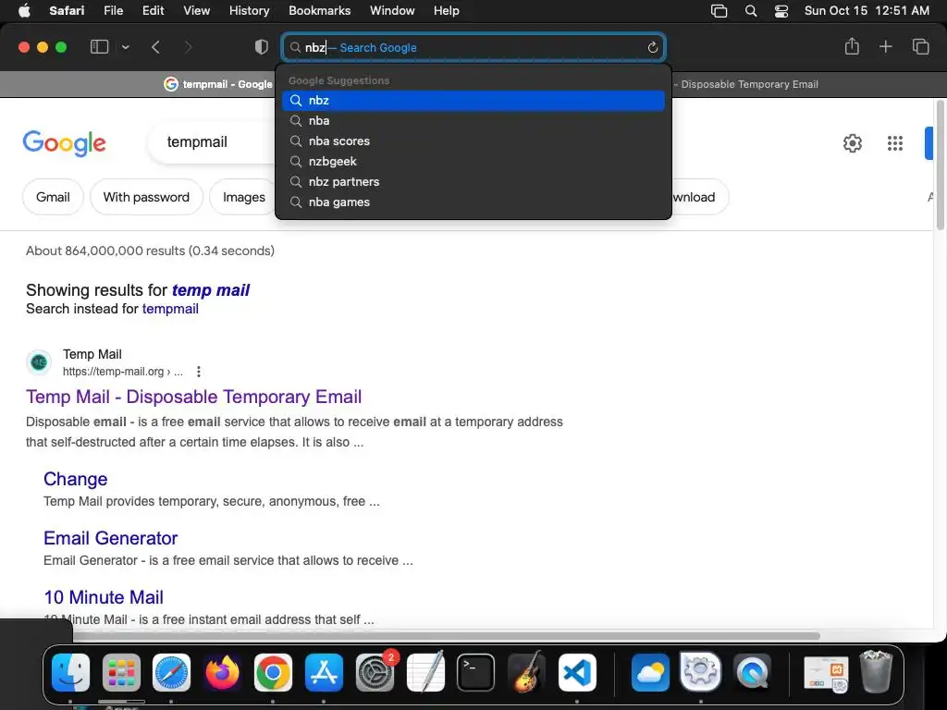Filter results by 'With password' chip

click(x=146, y=197)
